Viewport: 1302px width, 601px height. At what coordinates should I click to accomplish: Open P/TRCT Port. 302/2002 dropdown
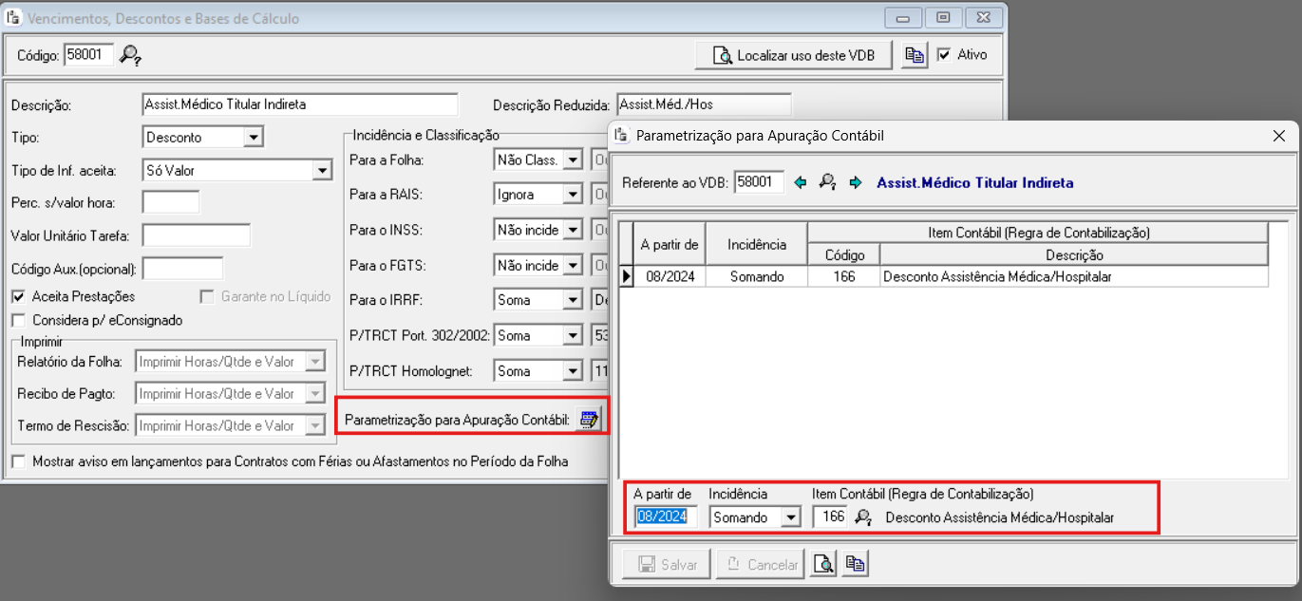[x=572, y=336]
